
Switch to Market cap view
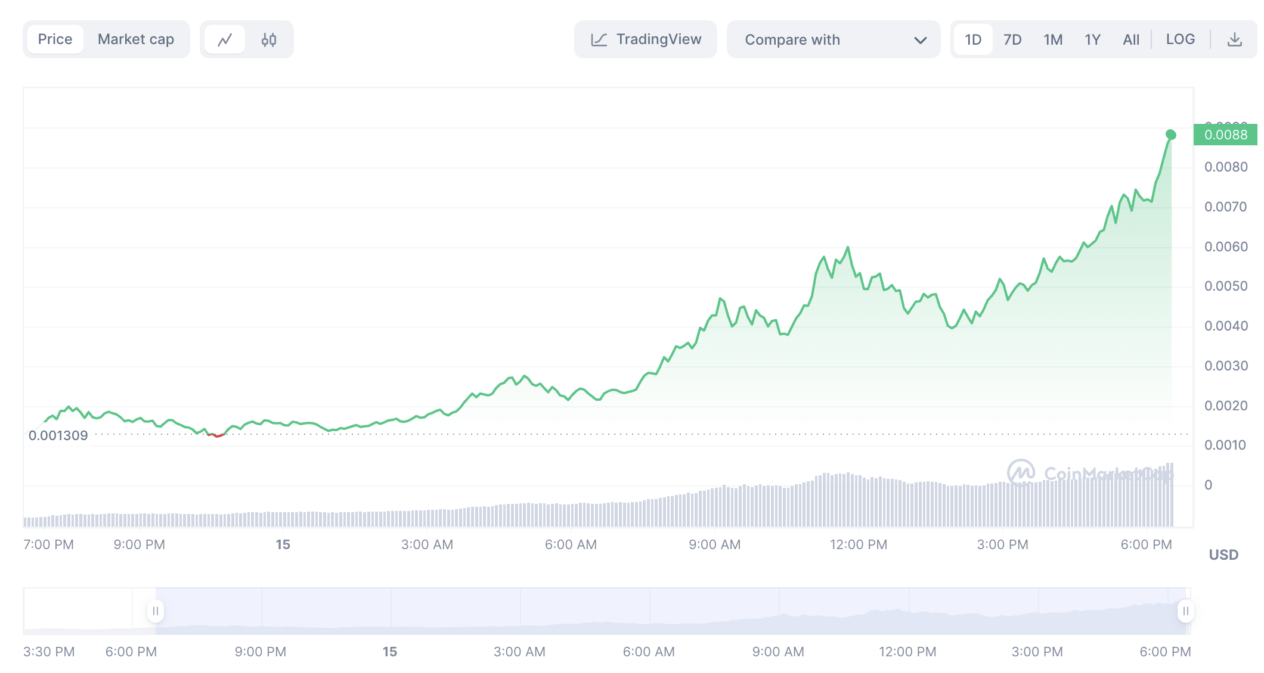[136, 40]
